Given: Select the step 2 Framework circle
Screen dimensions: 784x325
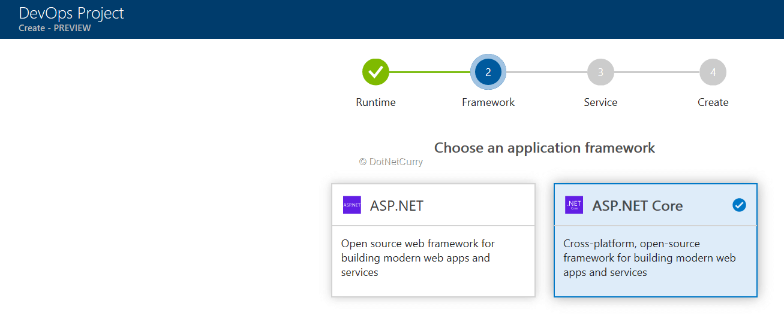Looking at the screenshot, I should 488,72.
